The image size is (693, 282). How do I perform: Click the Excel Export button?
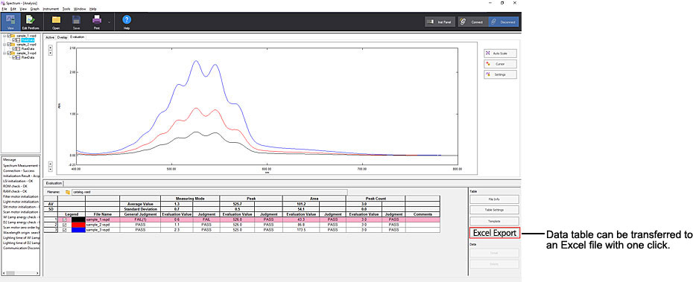494,233
